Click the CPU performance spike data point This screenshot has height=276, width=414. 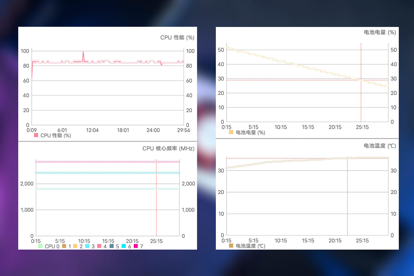[x=83, y=51]
